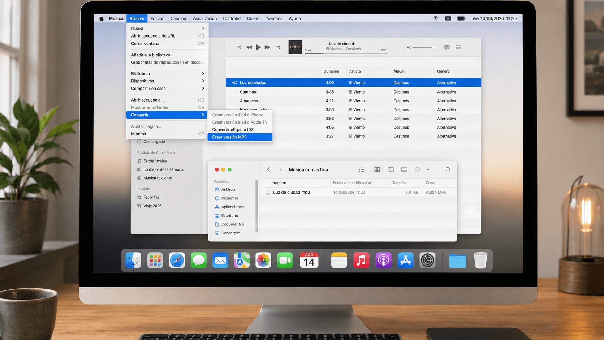Image resolution: width=604 pixels, height=340 pixels.
Task: Adjust the volume slider
Action: [x=424, y=47]
